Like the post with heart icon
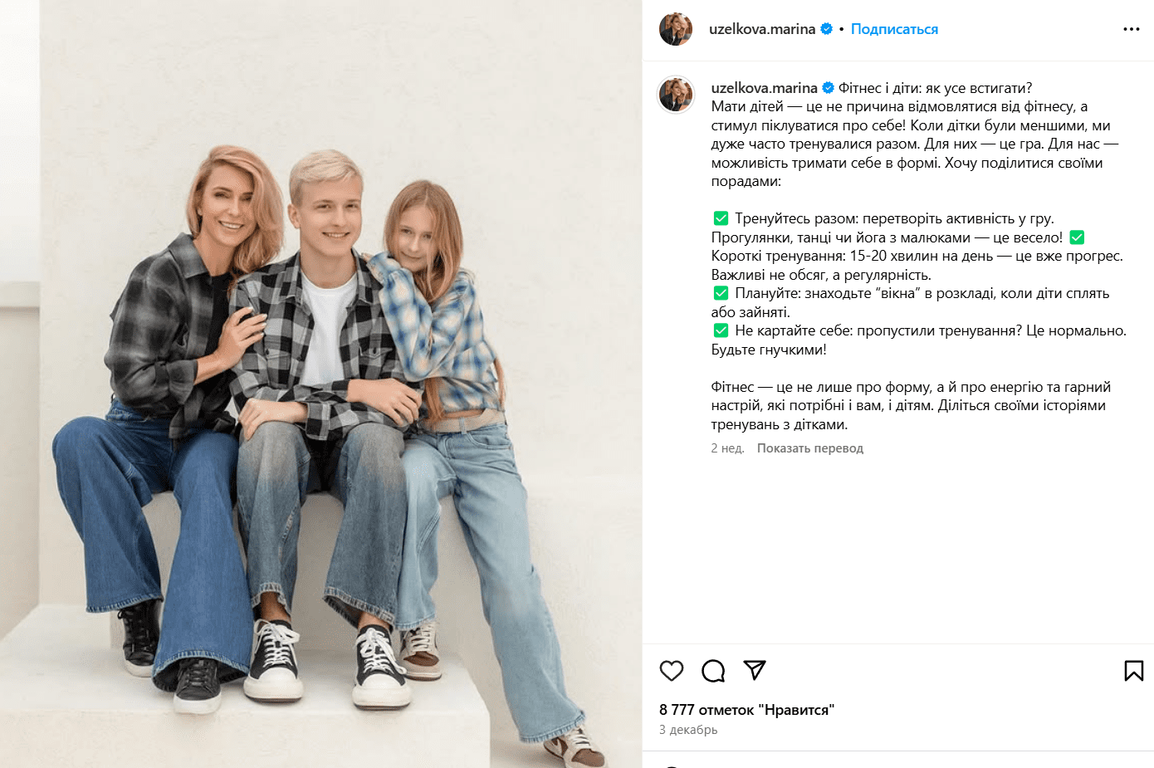Image resolution: width=1154 pixels, height=768 pixels. pos(672,670)
